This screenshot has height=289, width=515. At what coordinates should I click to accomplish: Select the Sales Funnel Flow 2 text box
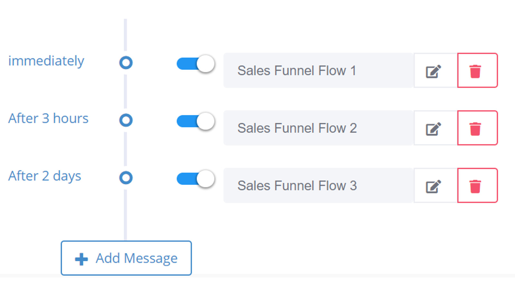point(318,128)
